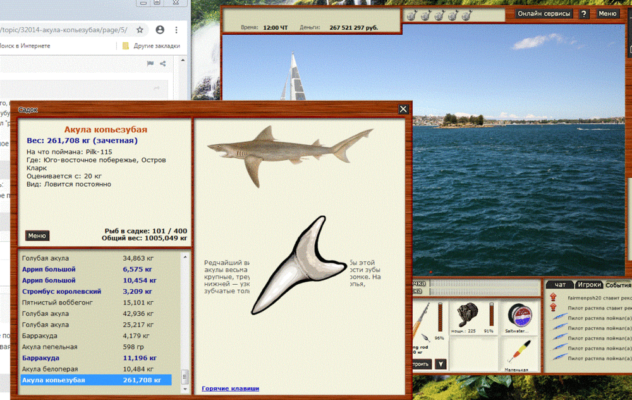Open the Chrome profile avatar icon

coord(160,30)
